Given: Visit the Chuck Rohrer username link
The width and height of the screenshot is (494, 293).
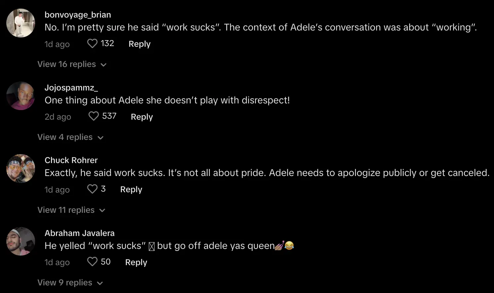Looking at the screenshot, I should (x=71, y=160).
